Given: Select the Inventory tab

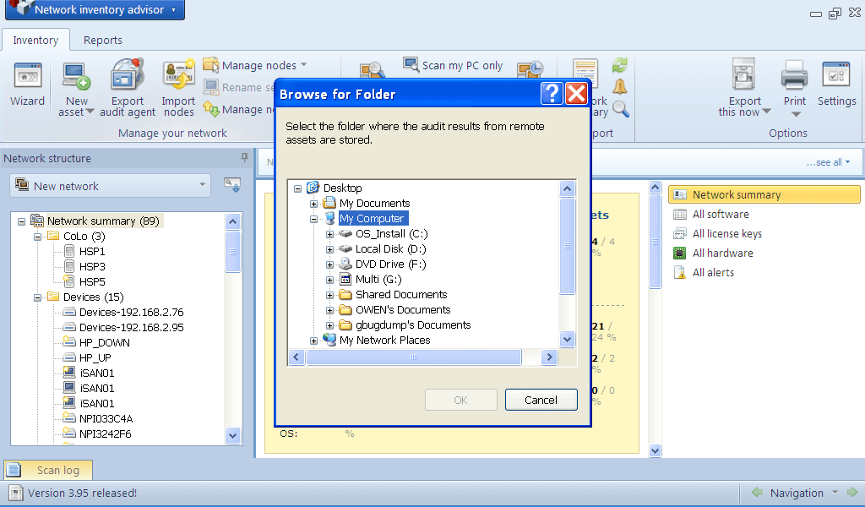Looking at the screenshot, I should pyautogui.click(x=35, y=41).
